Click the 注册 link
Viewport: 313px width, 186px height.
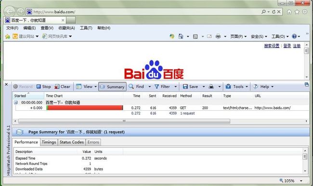pyautogui.click(x=297, y=46)
